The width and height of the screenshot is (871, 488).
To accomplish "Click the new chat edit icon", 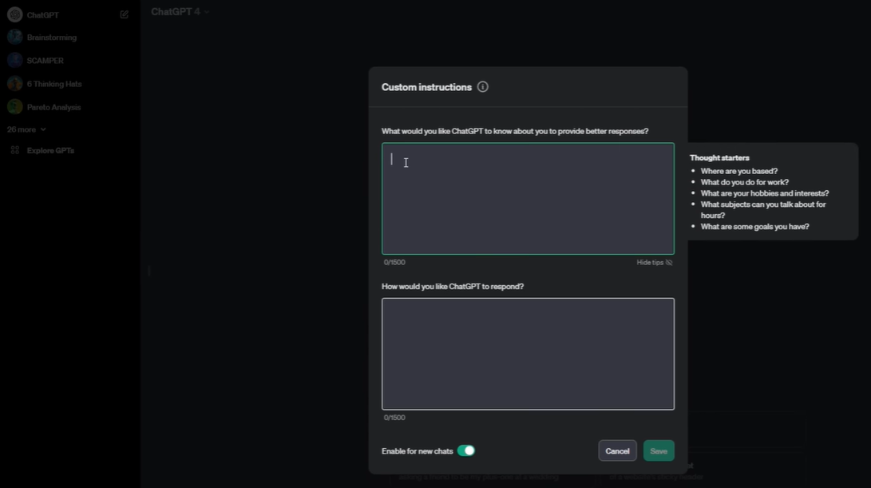I will coord(124,14).
